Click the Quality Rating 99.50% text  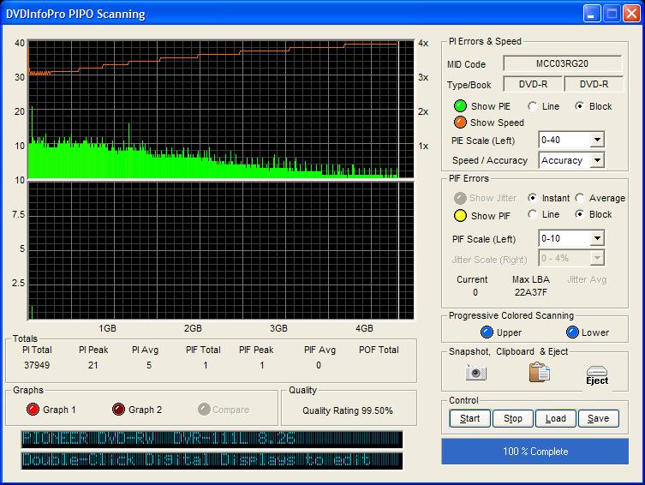(x=348, y=410)
